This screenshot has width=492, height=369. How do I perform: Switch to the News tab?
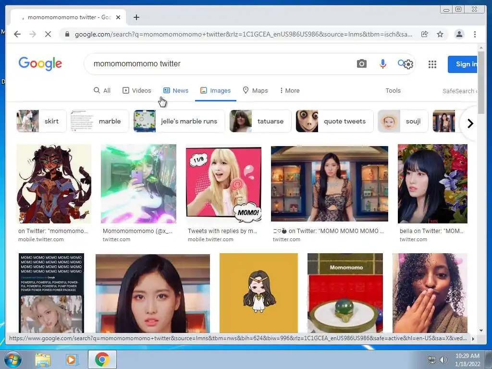click(176, 91)
